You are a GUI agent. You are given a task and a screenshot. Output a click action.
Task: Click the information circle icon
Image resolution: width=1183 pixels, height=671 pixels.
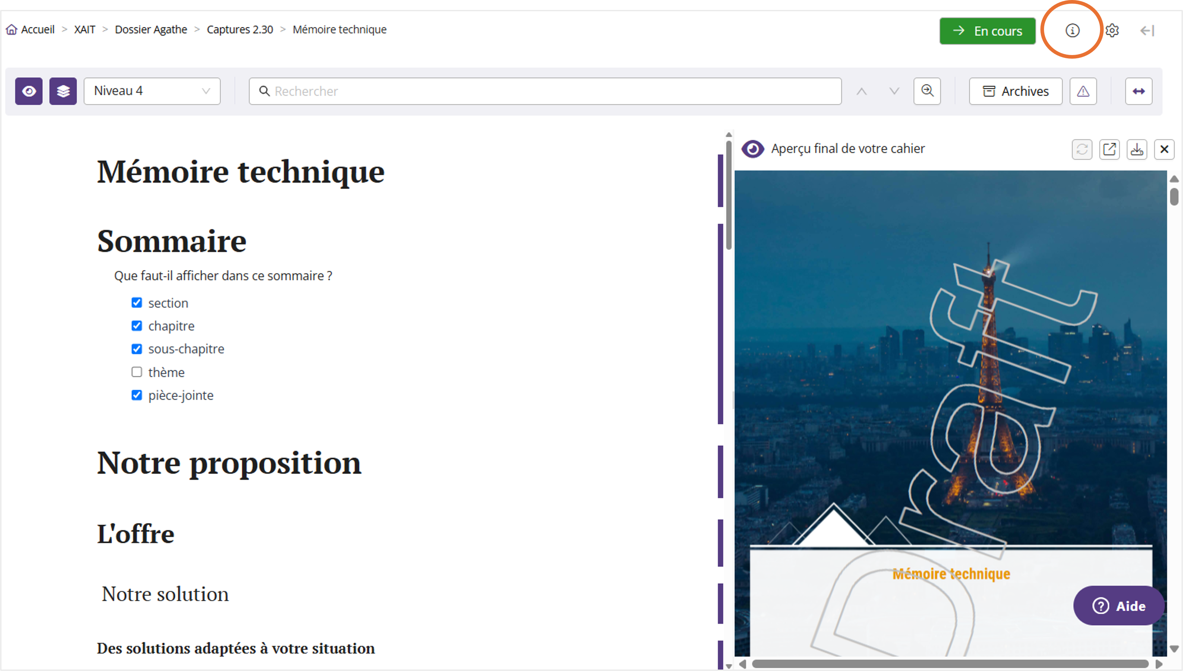[x=1072, y=30]
